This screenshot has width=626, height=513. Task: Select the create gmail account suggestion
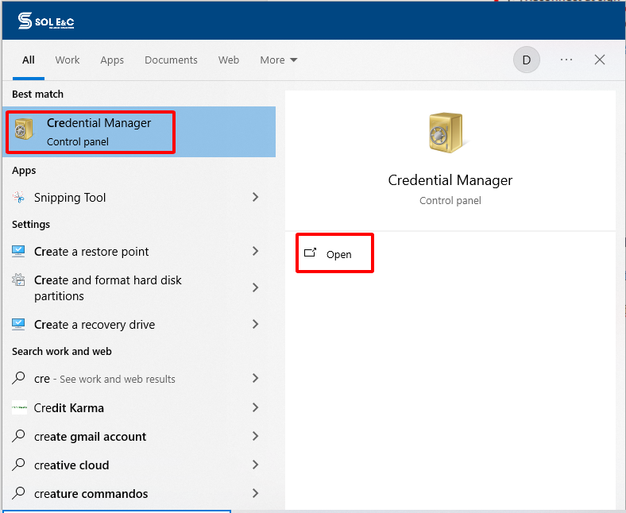[90, 437]
